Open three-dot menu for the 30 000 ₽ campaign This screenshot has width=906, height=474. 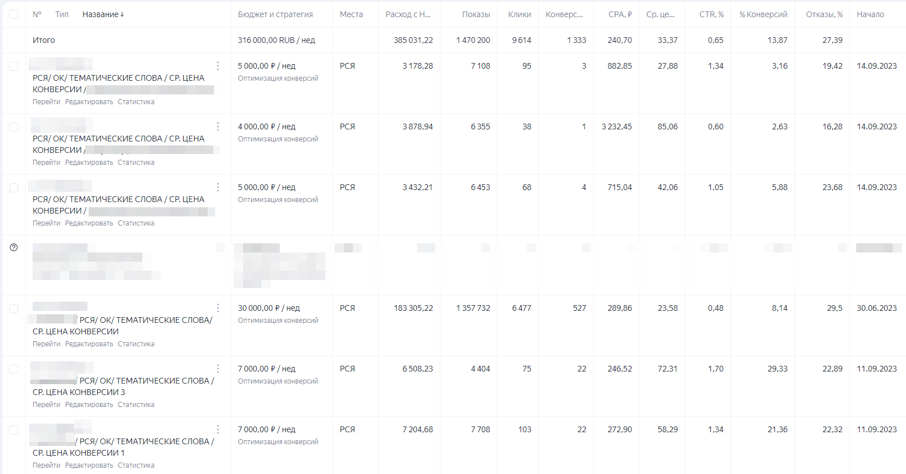pyautogui.click(x=218, y=308)
